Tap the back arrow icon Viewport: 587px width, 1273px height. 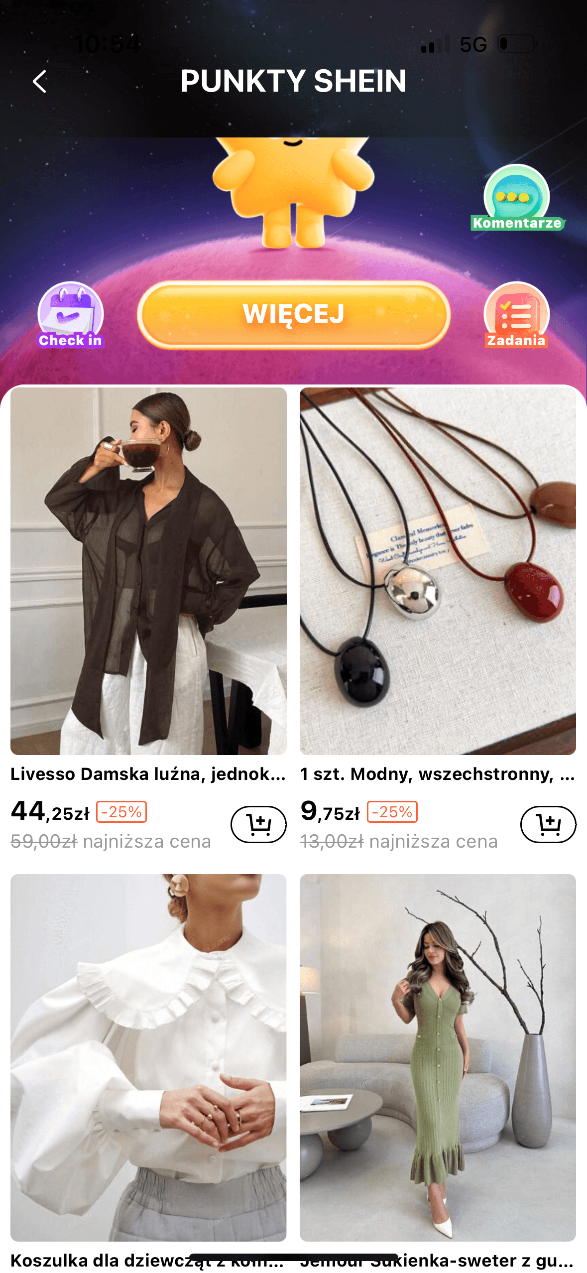click(x=39, y=81)
